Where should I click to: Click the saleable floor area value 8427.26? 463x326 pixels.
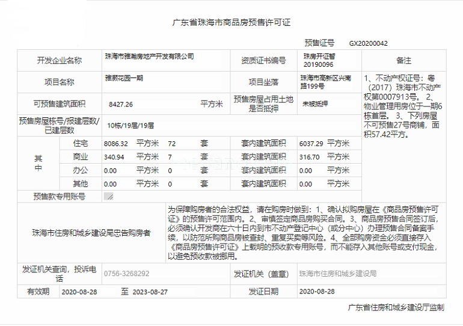click(x=121, y=104)
